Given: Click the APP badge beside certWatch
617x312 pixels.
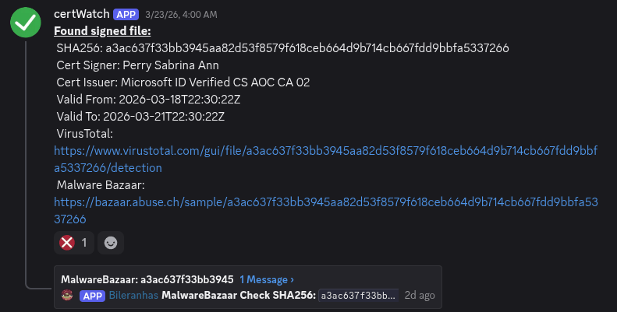Looking at the screenshot, I should coord(126,14).
